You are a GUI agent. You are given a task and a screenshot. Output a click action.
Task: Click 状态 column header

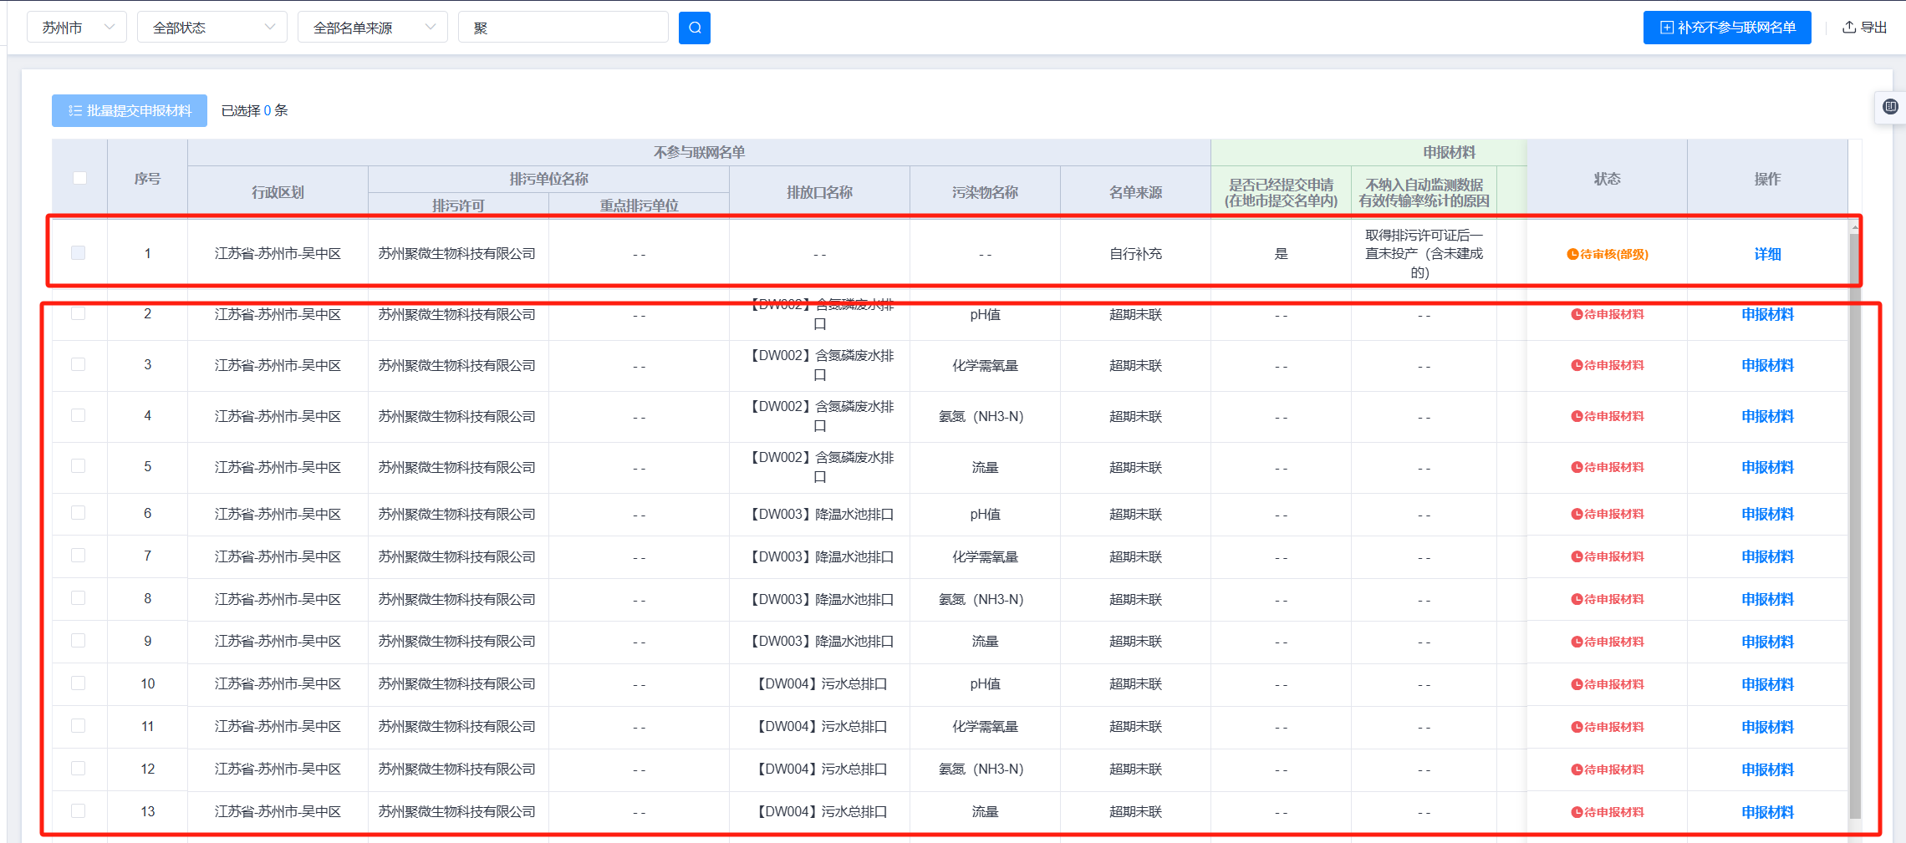coord(1607,178)
